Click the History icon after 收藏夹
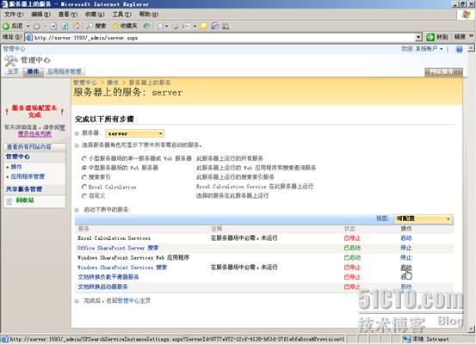 coord(146,26)
